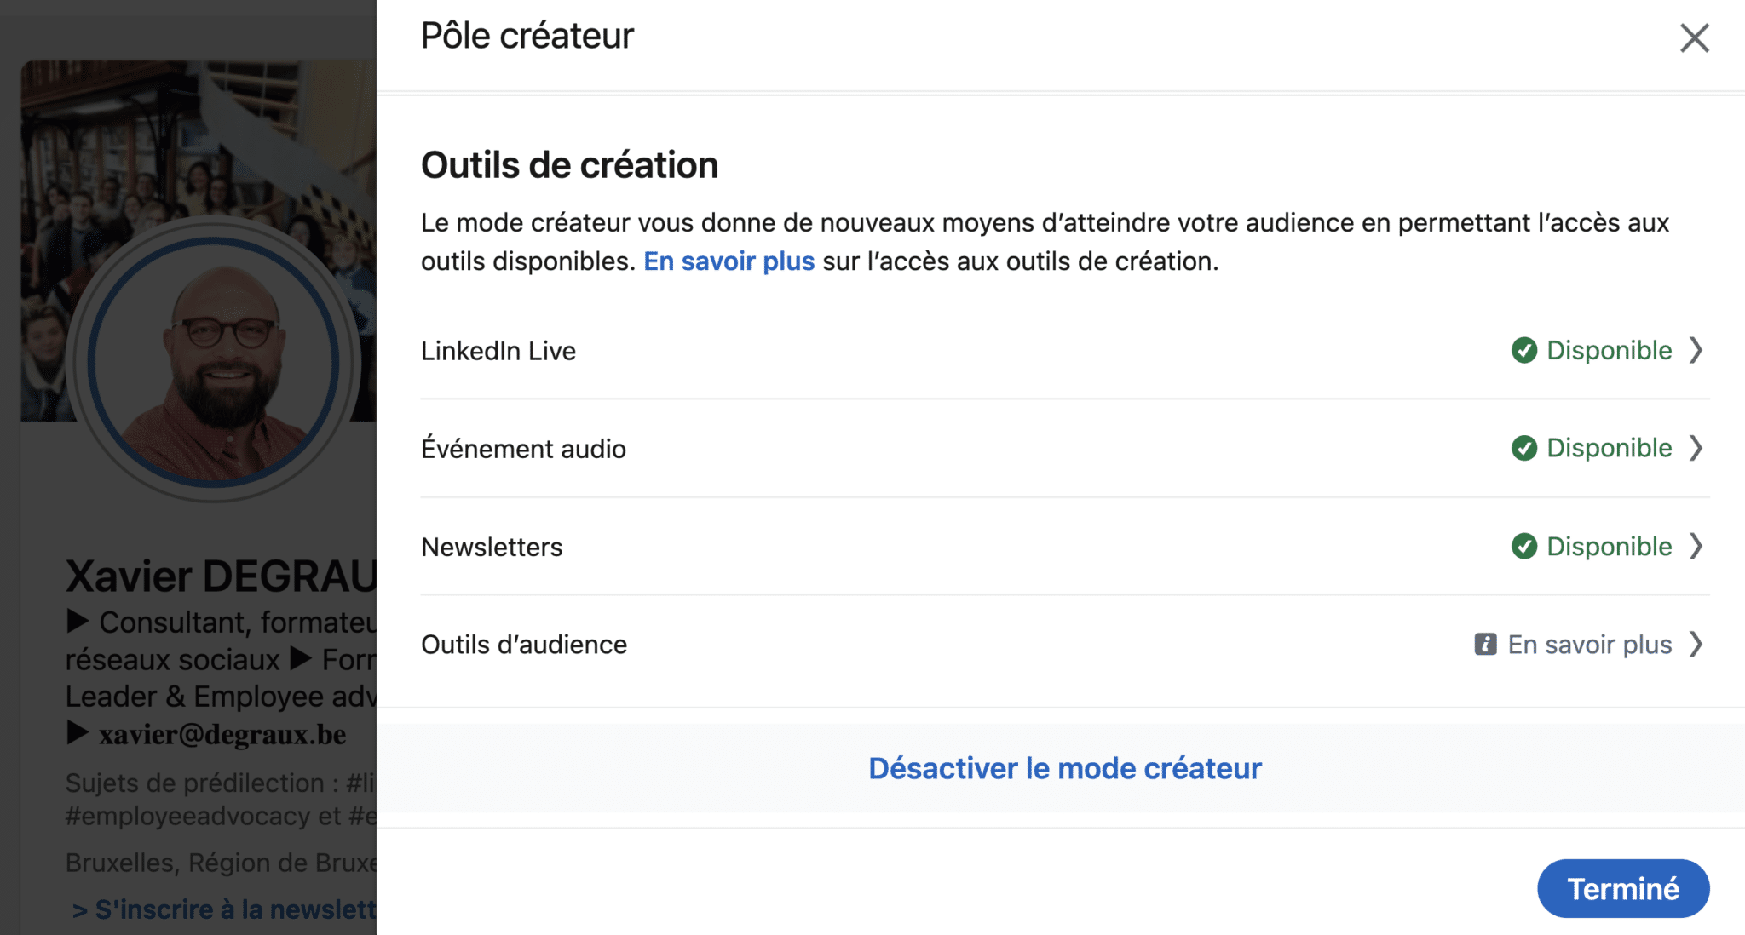This screenshot has width=1745, height=935.
Task: Click Xavier DEGRAU profile name in background
Action: point(221,576)
